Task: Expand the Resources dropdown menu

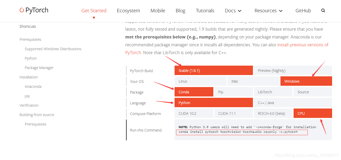Action: click(268, 11)
